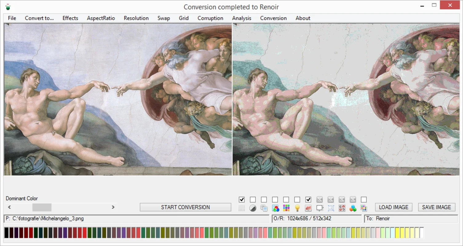Click the colored cubes icon
The height and width of the screenshot is (246, 463).
pyautogui.click(x=353, y=208)
